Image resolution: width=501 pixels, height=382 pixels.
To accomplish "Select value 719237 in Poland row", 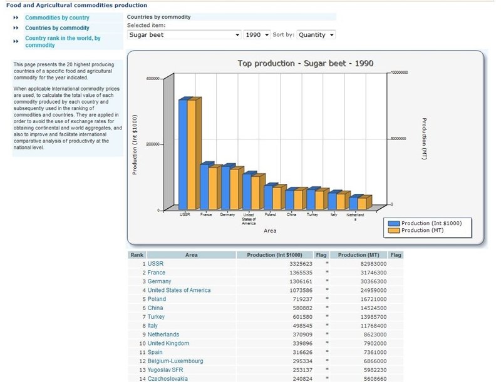I will (302, 299).
